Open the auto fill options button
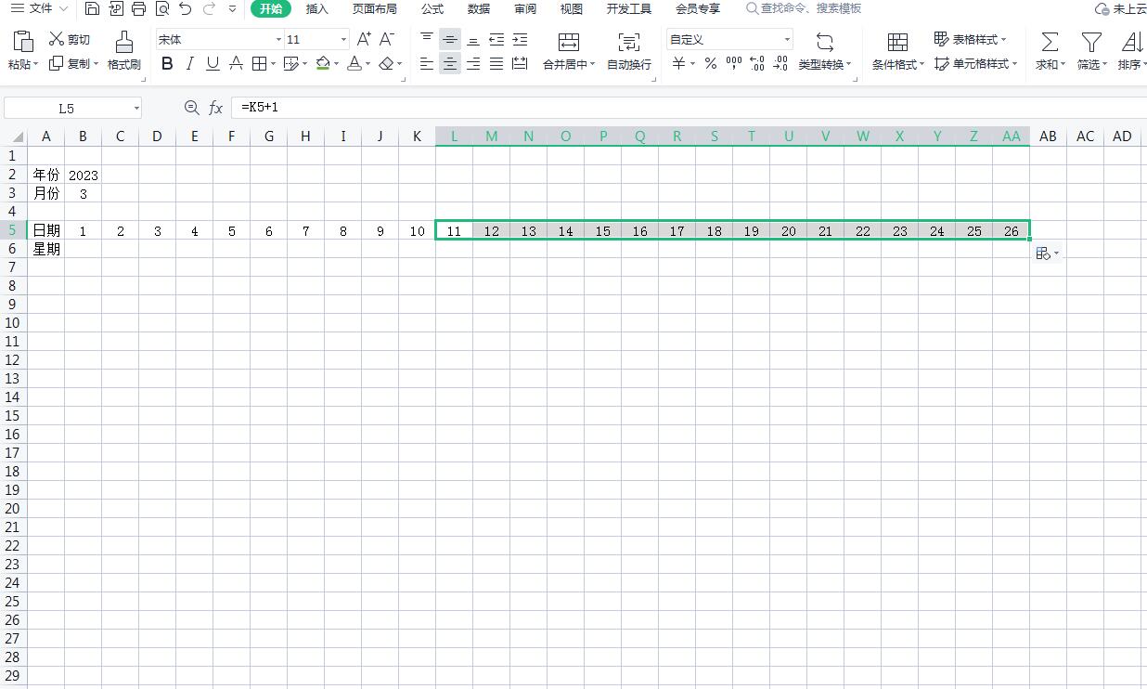1147x689 pixels. pos(1047,253)
